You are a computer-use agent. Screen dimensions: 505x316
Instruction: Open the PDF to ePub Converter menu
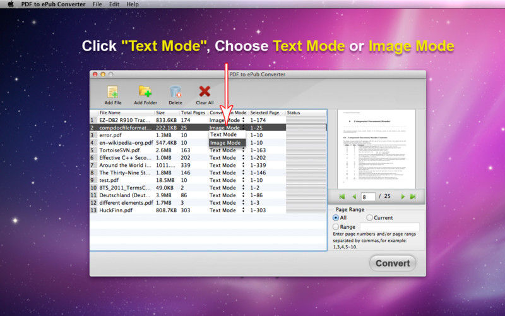pos(53,4)
